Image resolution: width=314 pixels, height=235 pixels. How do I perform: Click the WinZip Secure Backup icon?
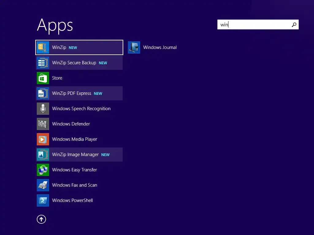coord(43,63)
